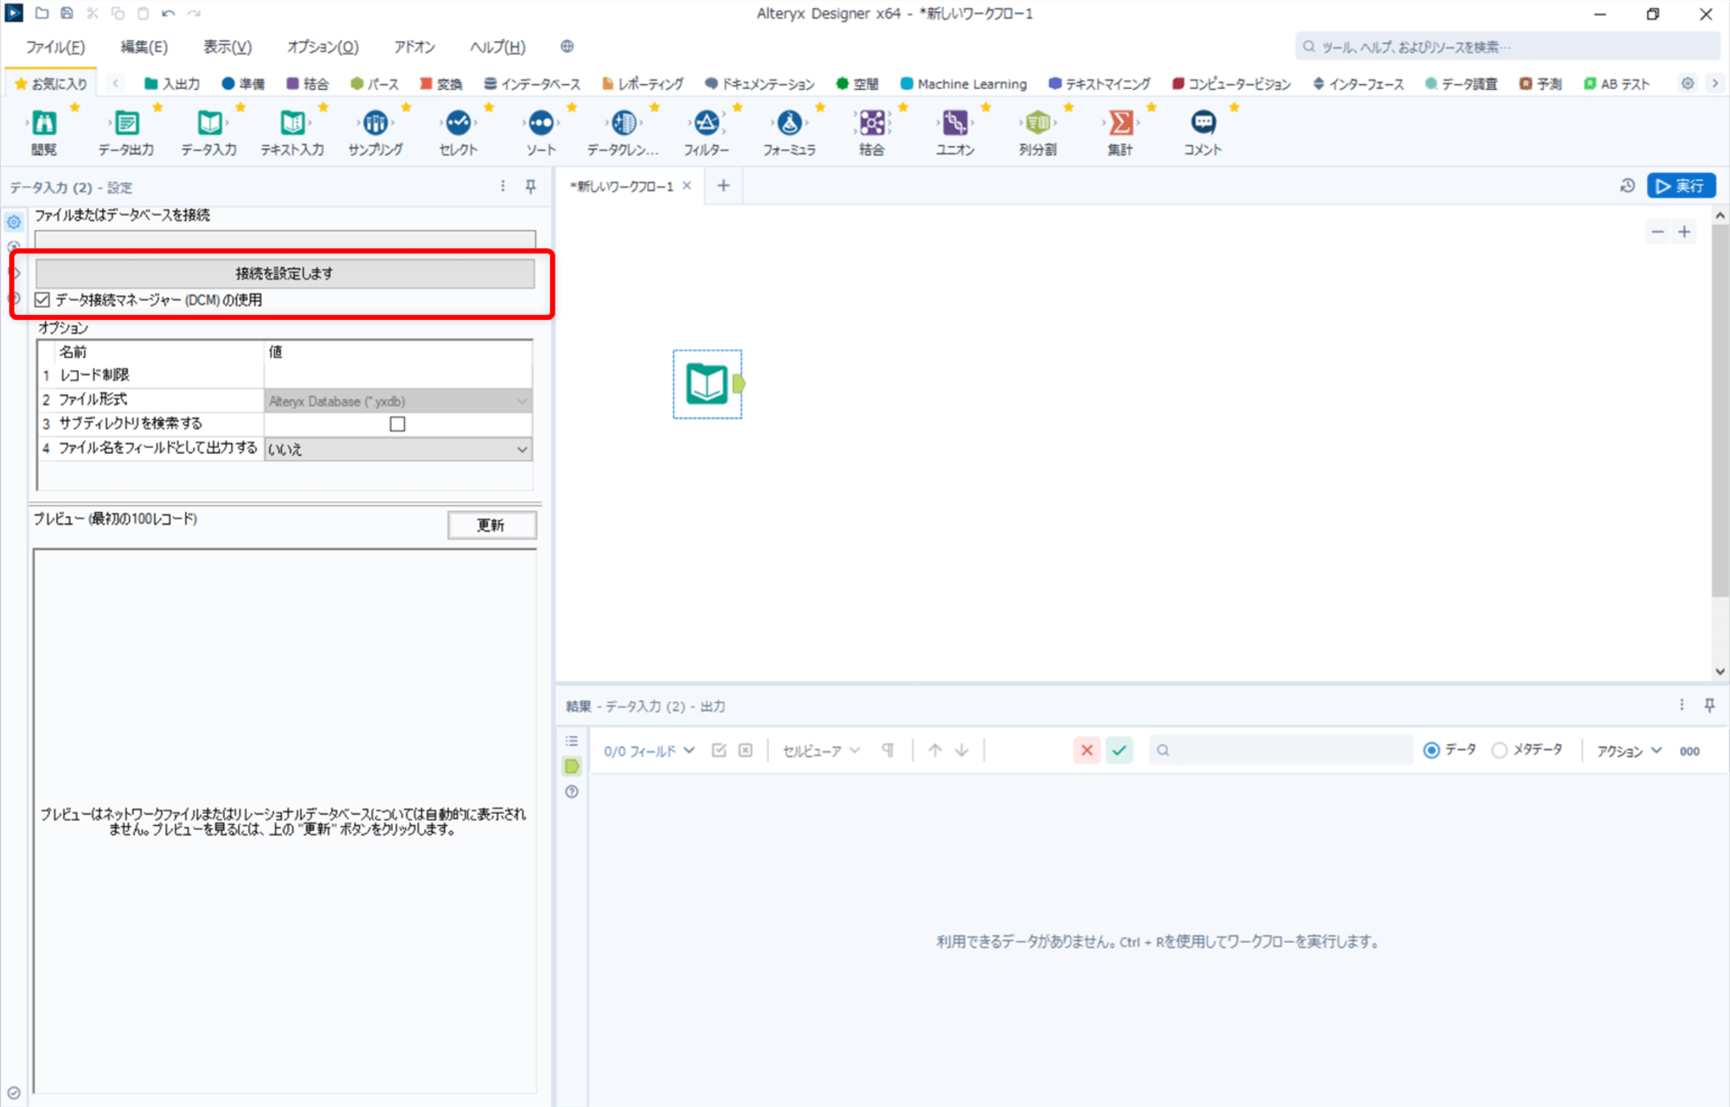
Task: Open the アクション dropdown
Action: [x=1629, y=751]
